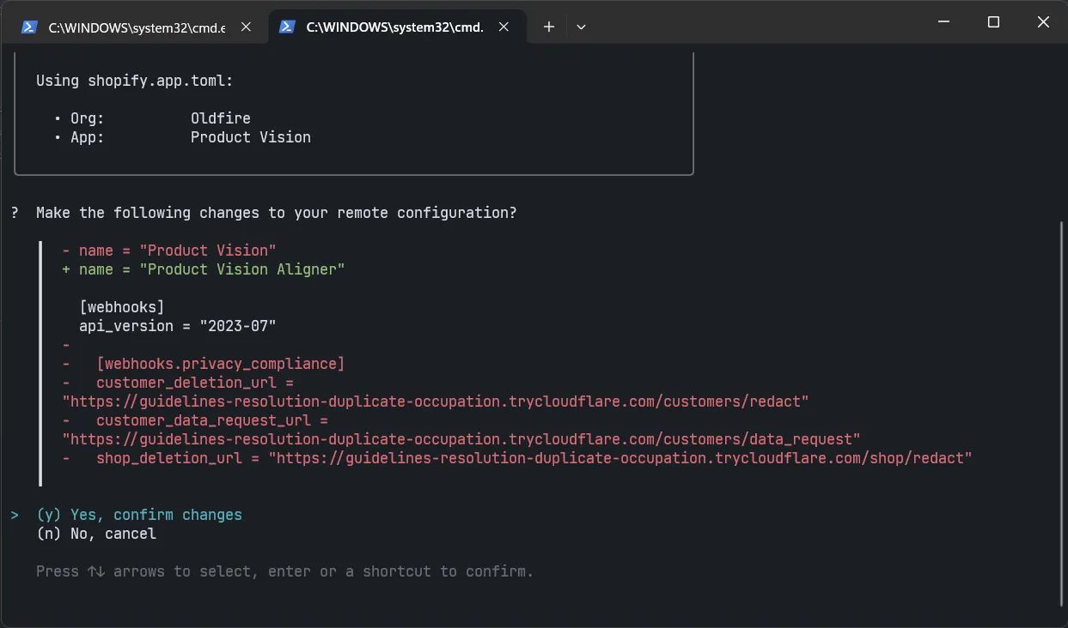Image resolution: width=1068 pixels, height=628 pixels.
Task: Click the cmd icon on the active second tab
Action: tap(287, 27)
